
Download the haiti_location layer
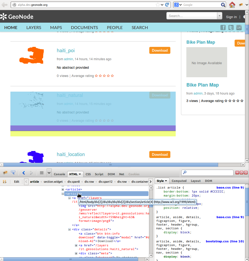point(160,154)
